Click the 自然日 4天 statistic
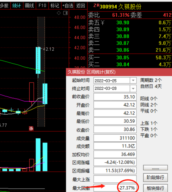Image resolution: width=172 pixels, height=192 pixels. [x=151, y=86]
